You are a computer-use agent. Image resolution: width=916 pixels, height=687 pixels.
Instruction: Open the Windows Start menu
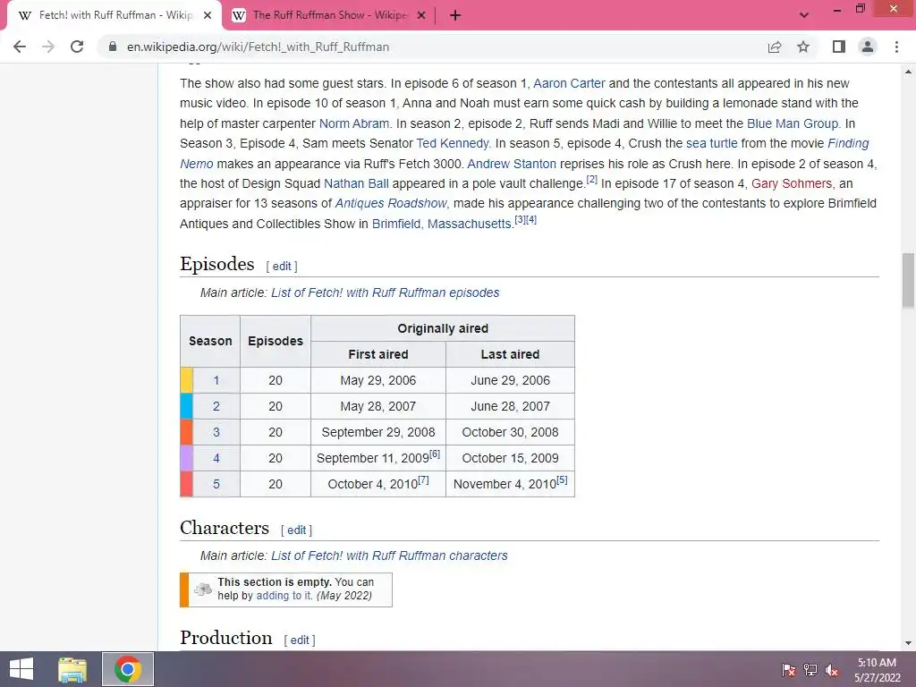click(21, 669)
